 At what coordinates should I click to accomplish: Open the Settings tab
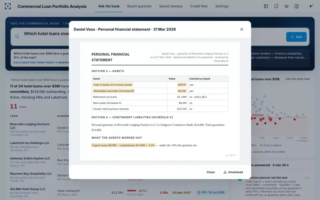222,6
